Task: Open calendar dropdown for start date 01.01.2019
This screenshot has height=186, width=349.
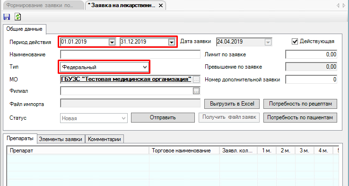Action: coord(112,42)
